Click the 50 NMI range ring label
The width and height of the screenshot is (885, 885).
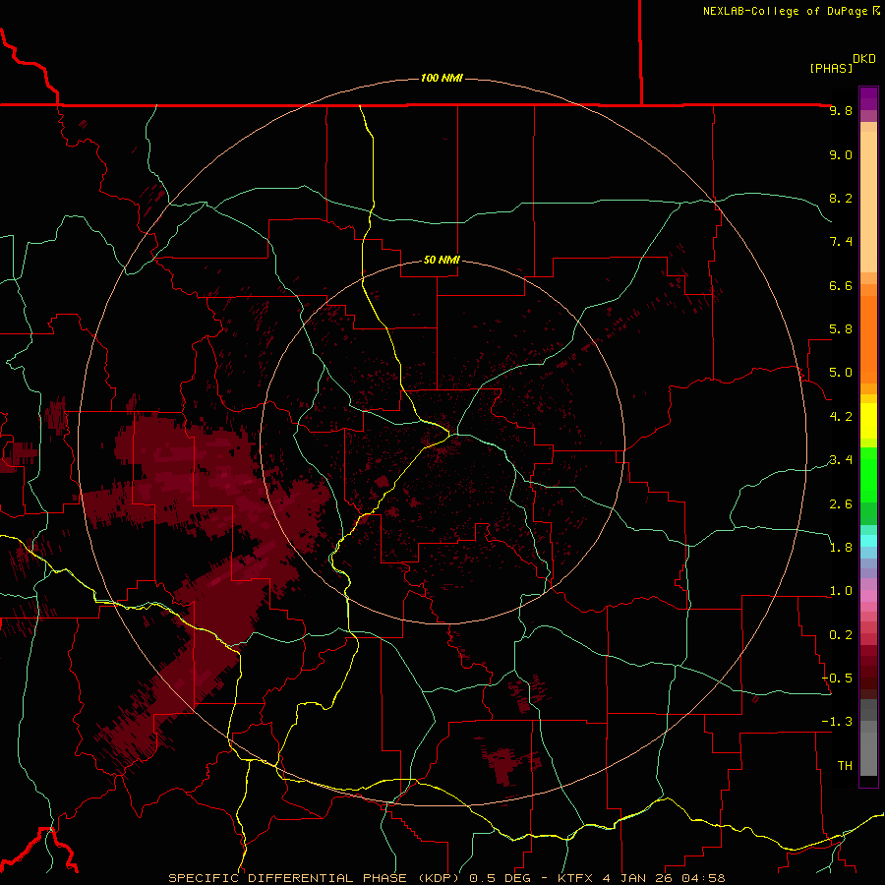coord(442,260)
